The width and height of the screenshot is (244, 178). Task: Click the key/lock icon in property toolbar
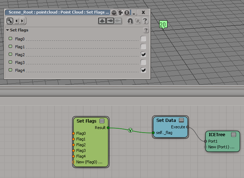coord(10,21)
